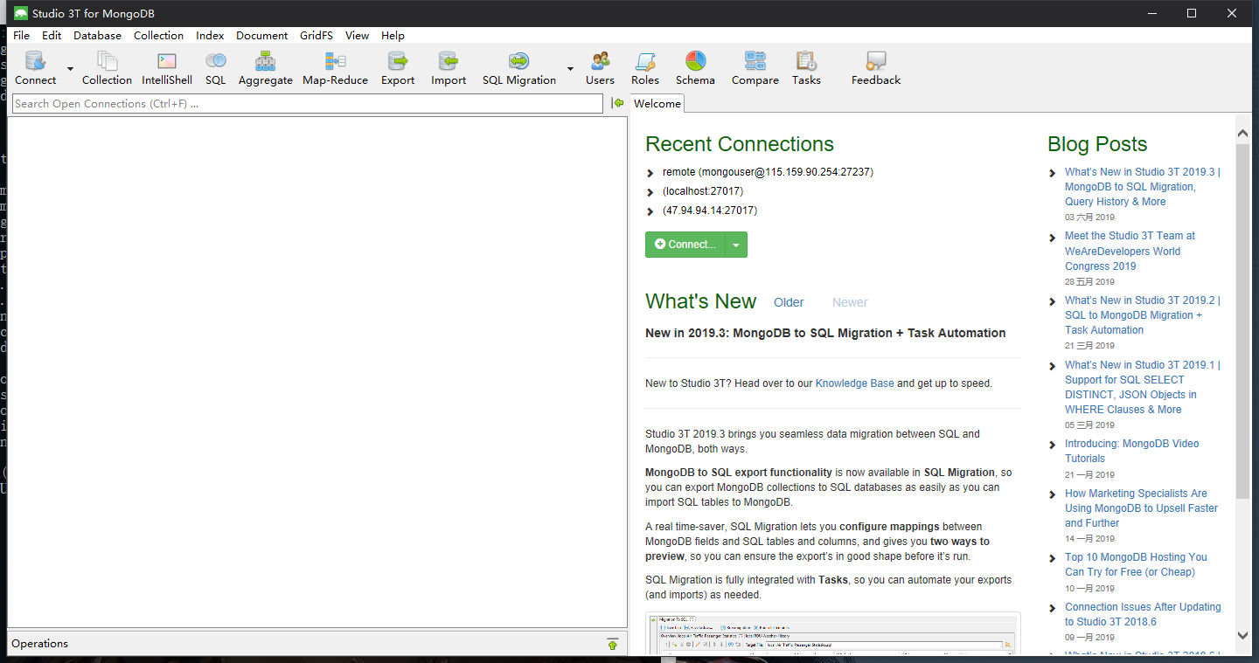Open How Marketing Specialists Are Using MongoDB post
The height and width of the screenshot is (663, 1259).
coord(1141,508)
